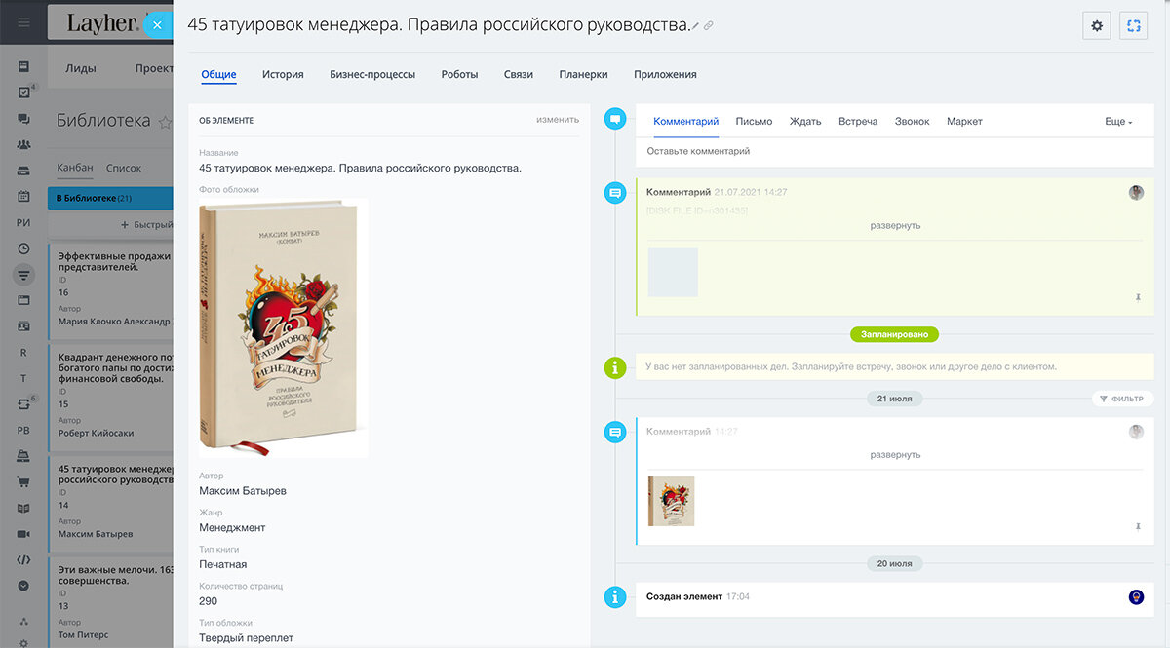The image size is (1170, 648).
Task: Open the hamburger menu in the sidebar
Action: tap(23, 22)
